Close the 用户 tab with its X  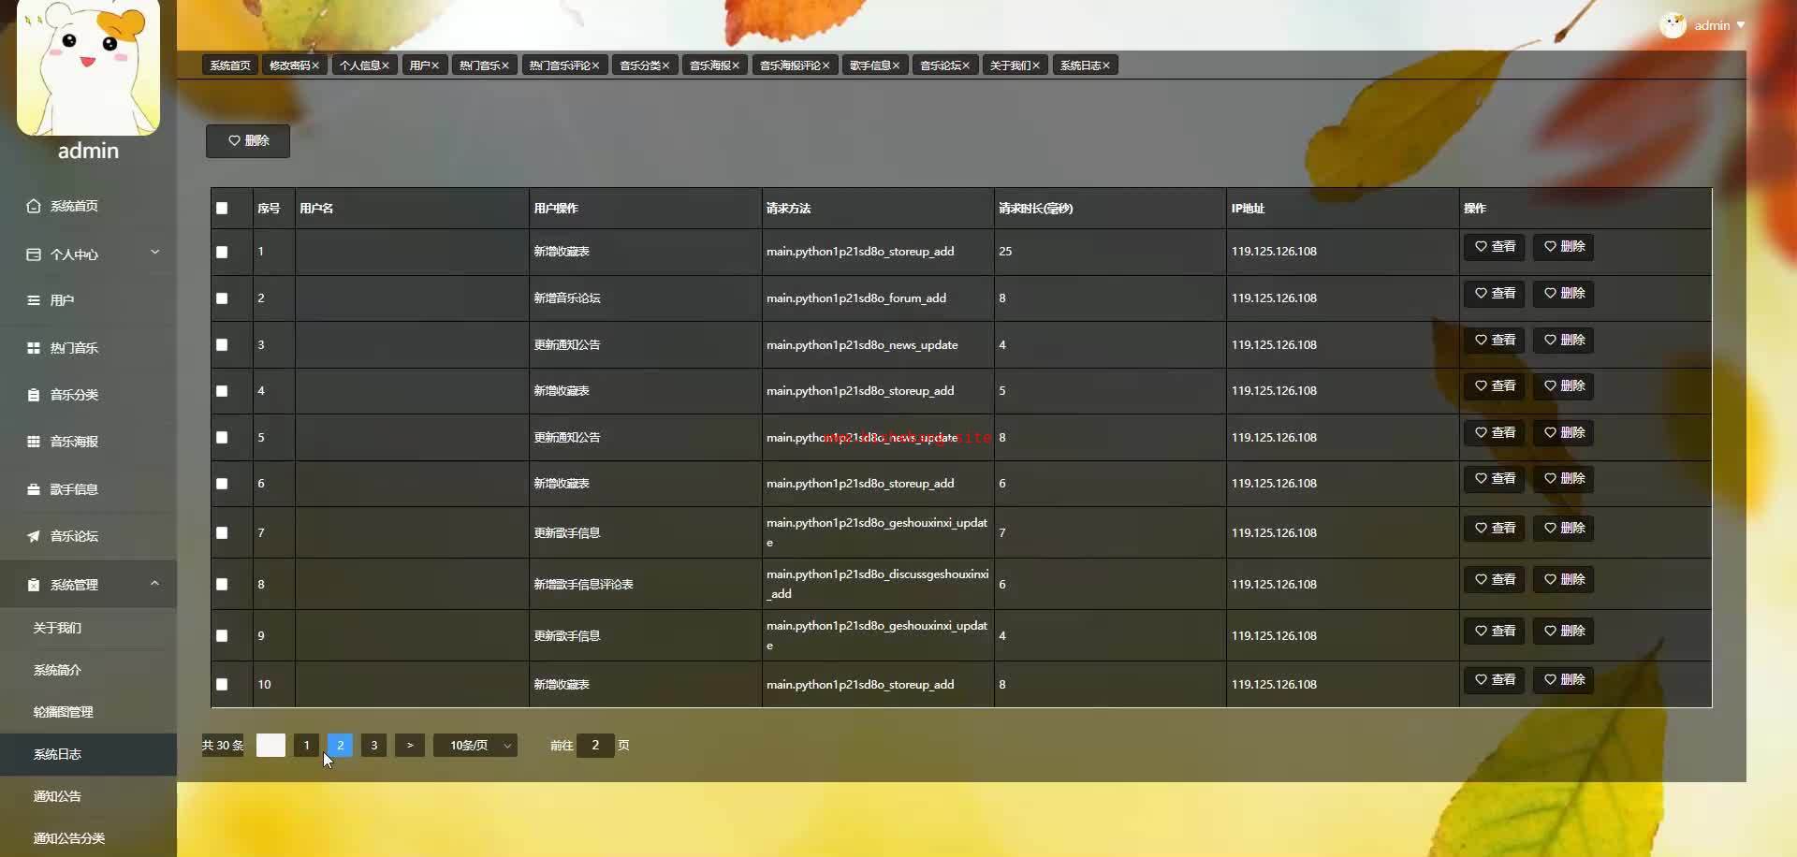click(435, 65)
